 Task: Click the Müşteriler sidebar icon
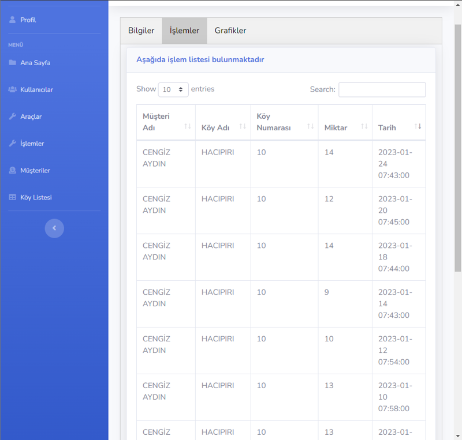13,171
